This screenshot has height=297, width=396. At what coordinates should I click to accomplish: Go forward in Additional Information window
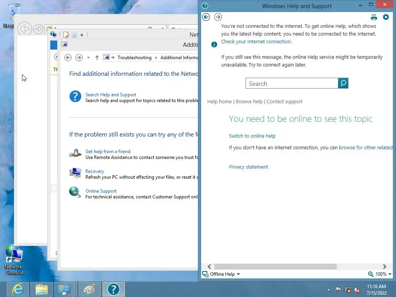(x=79, y=58)
